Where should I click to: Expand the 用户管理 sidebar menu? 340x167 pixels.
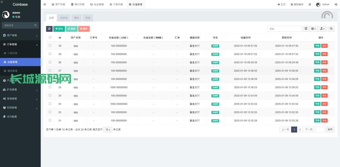click(20, 35)
